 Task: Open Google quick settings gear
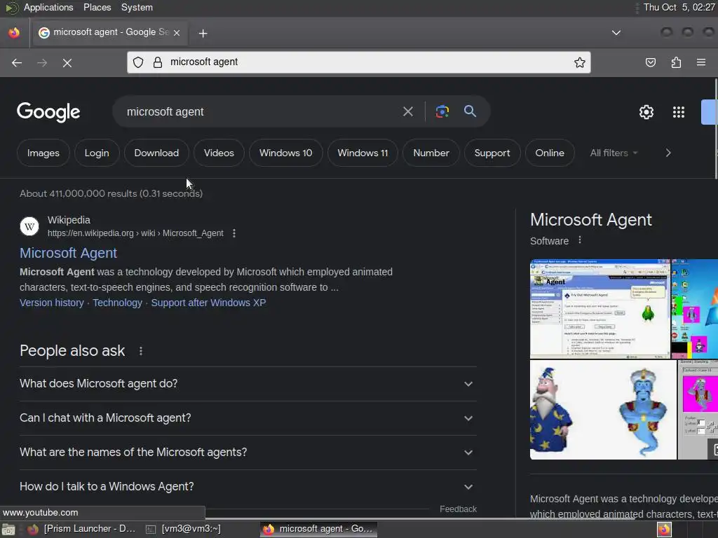click(x=646, y=112)
